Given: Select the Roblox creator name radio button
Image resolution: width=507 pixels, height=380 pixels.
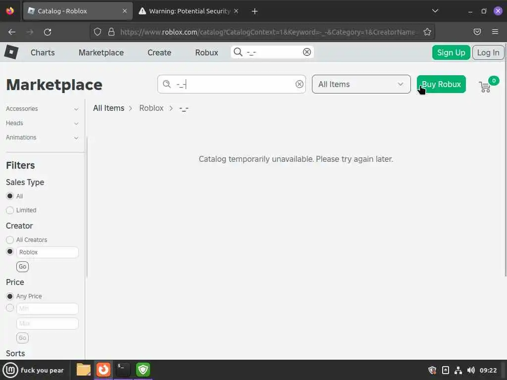Looking at the screenshot, I should tap(10, 251).
